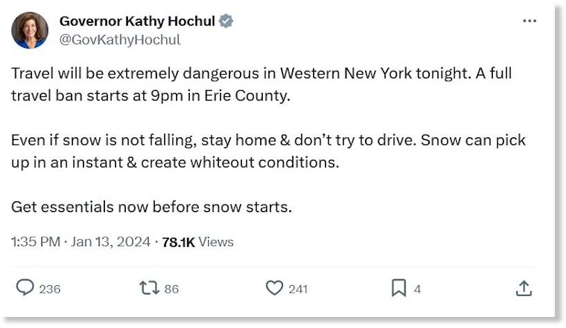Click the 86 reposts count
This screenshot has width=566, height=328.
click(172, 289)
